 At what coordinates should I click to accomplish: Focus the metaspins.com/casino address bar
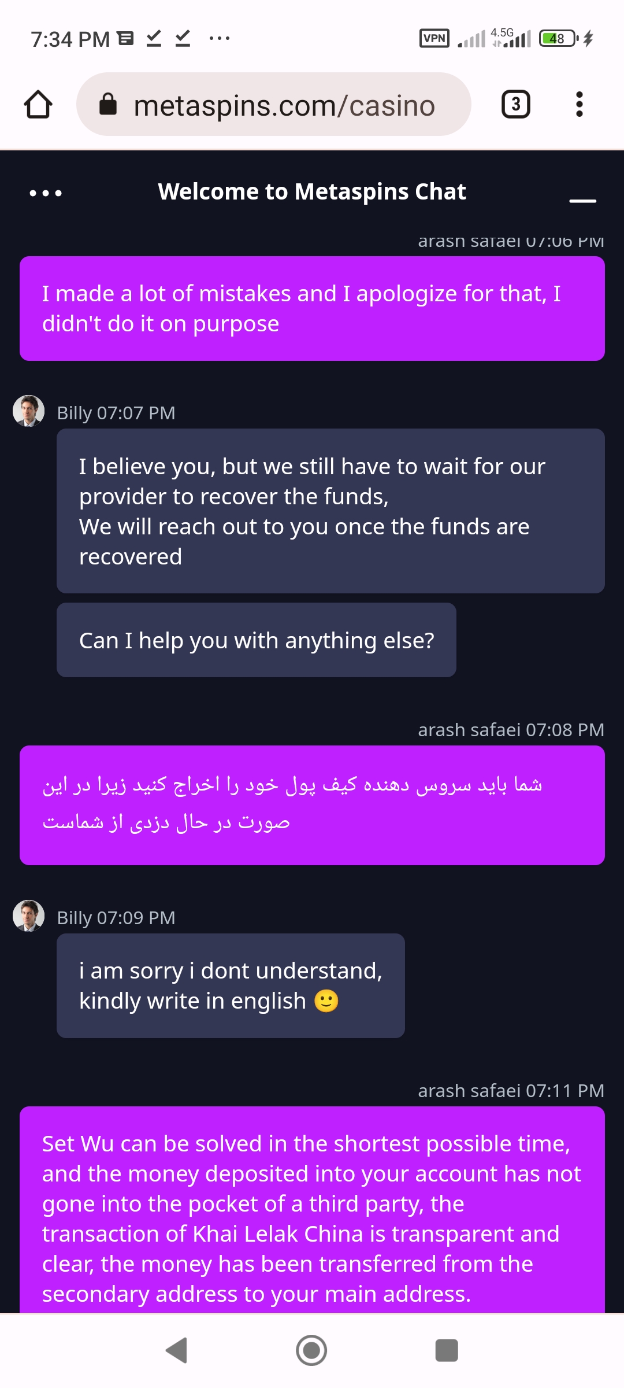pos(284,106)
